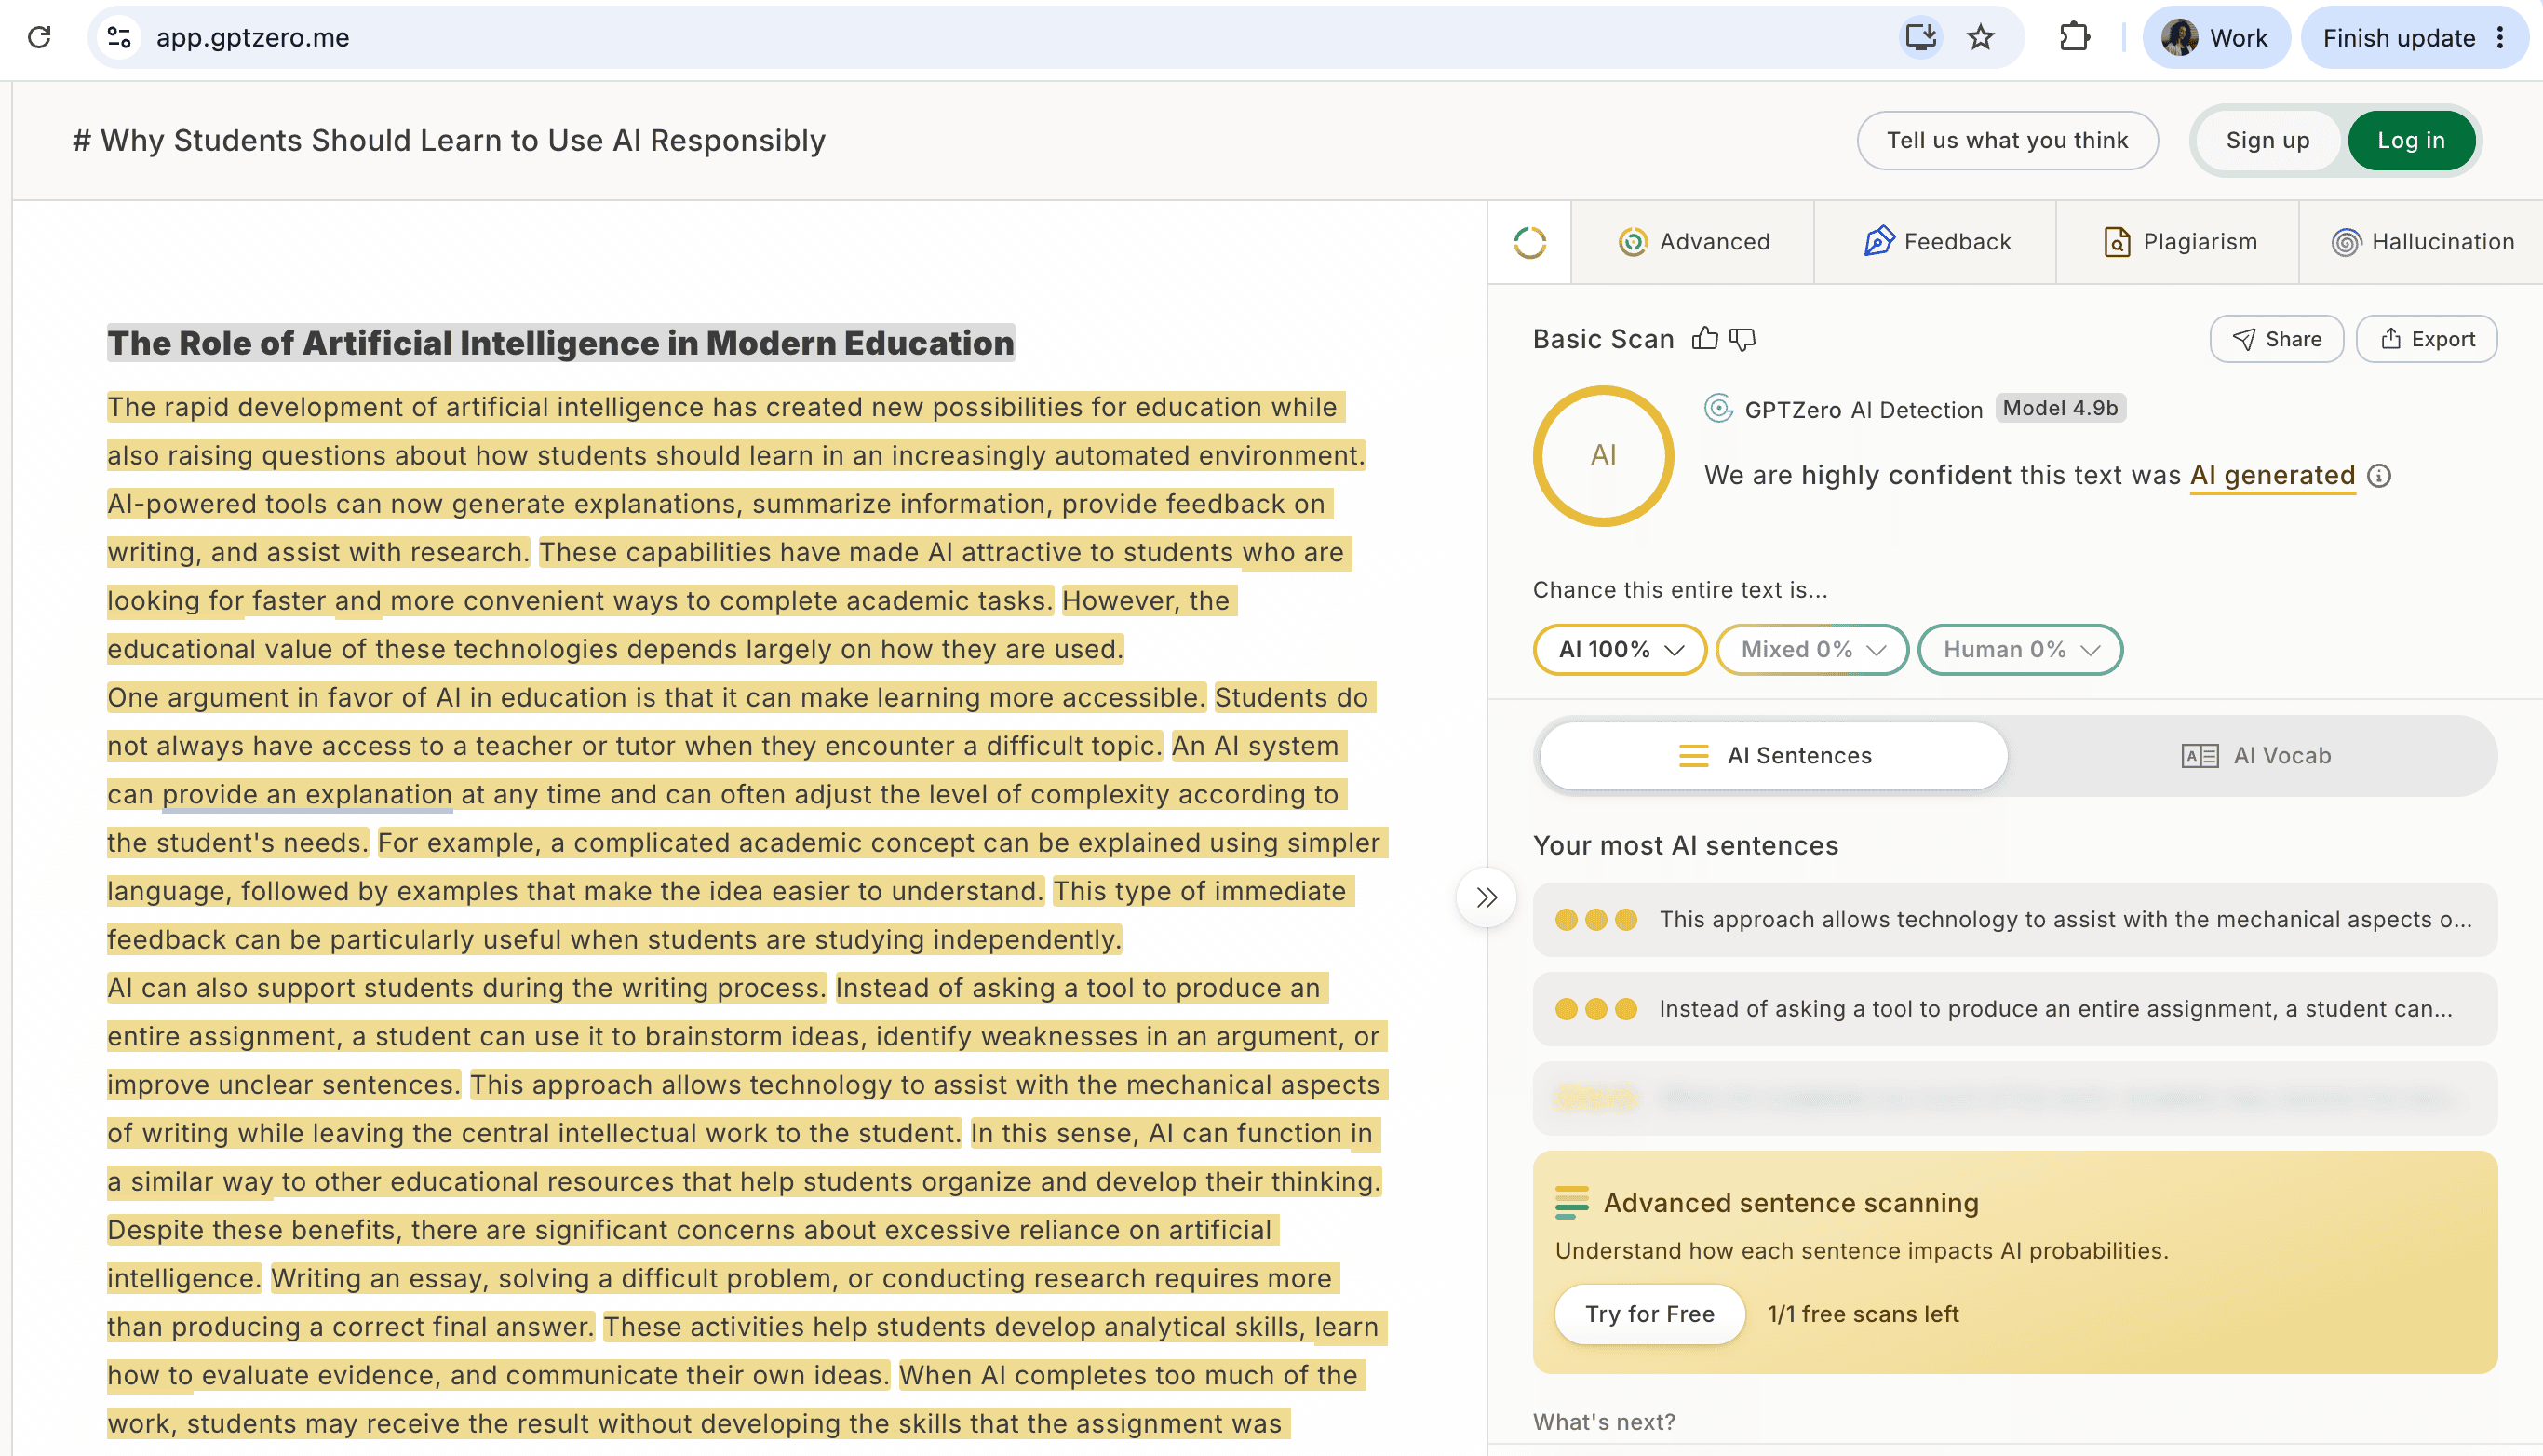Select the AI Sentences tab

point(1774,756)
